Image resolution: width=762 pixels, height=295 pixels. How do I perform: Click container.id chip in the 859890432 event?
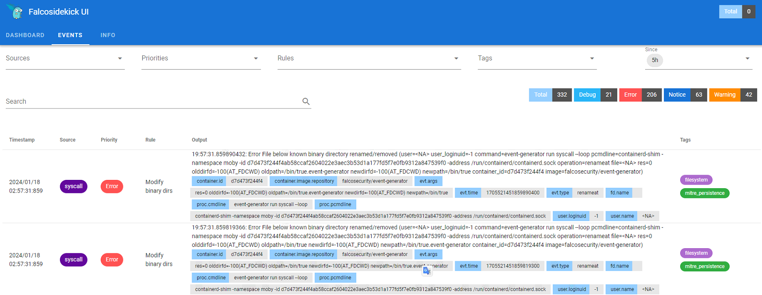210,181
